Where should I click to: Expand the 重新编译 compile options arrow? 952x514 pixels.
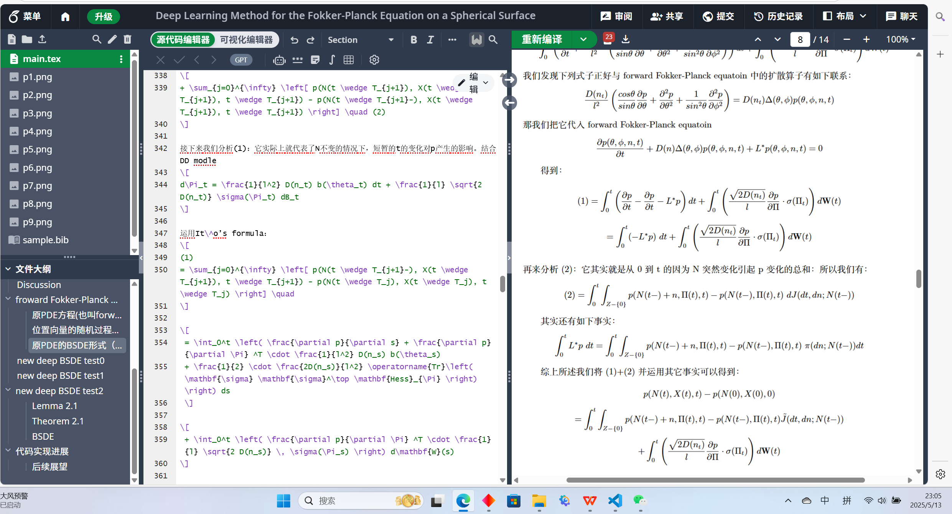point(583,39)
